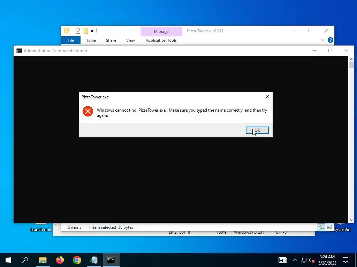Image resolution: width=357 pixels, height=267 pixels.
Task: Click 'Windows (CRLF)' in Notepad status bar
Action: tap(249, 233)
